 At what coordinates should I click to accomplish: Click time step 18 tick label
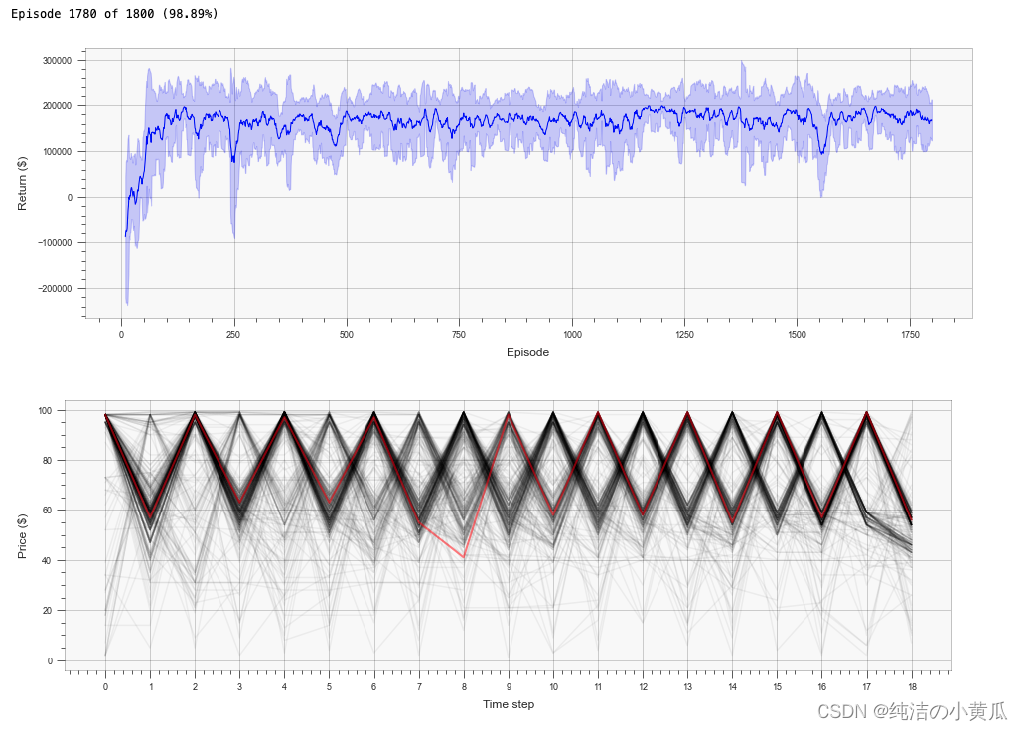pos(912,686)
